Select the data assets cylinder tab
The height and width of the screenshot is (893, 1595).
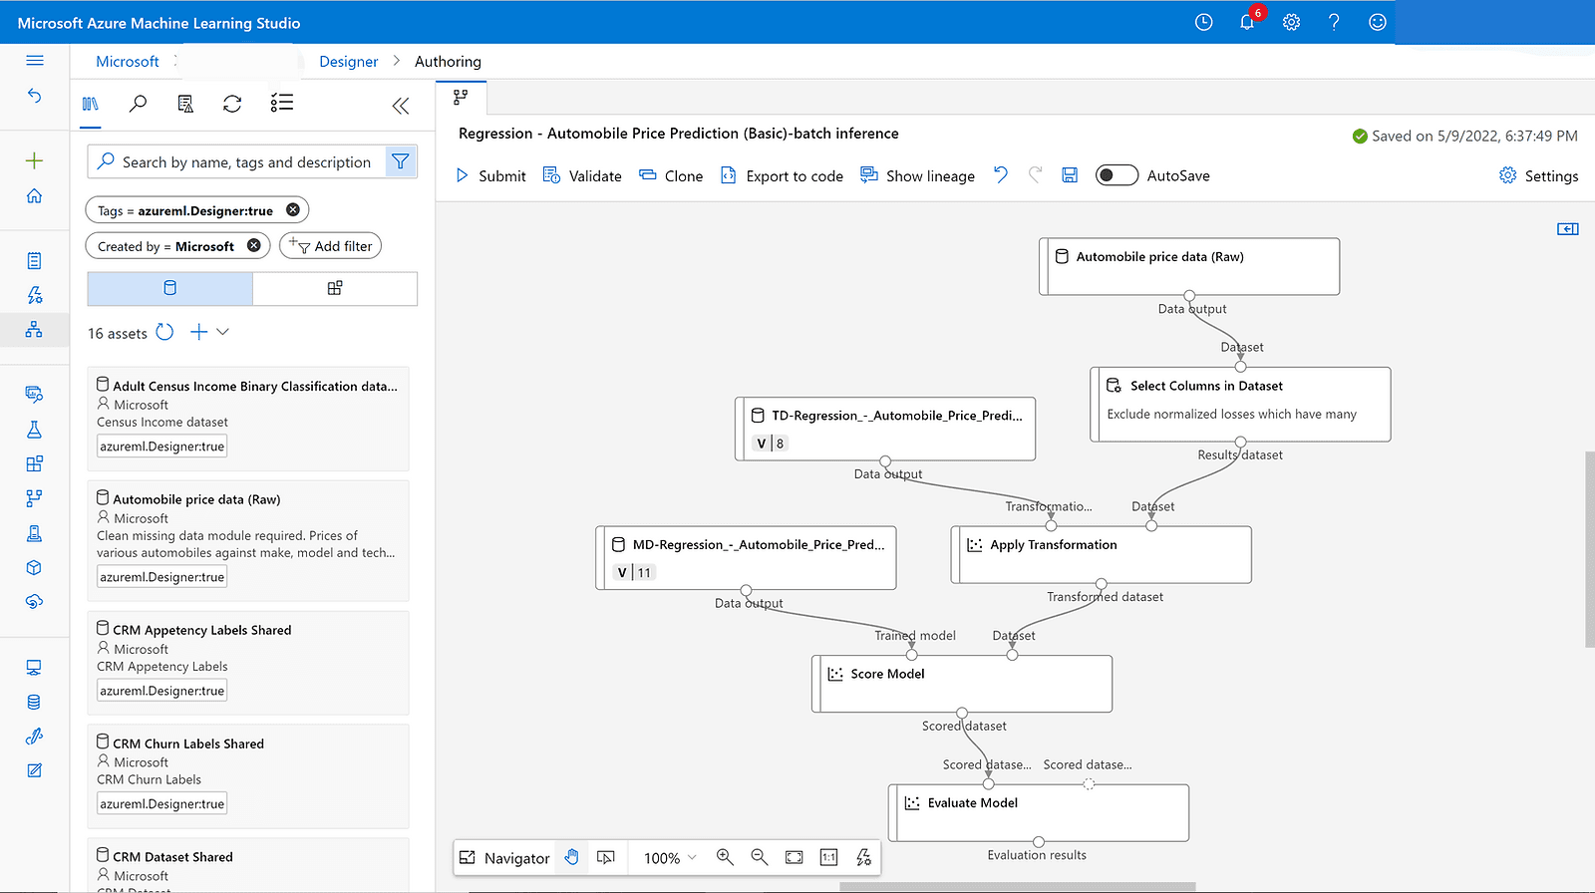170,288
